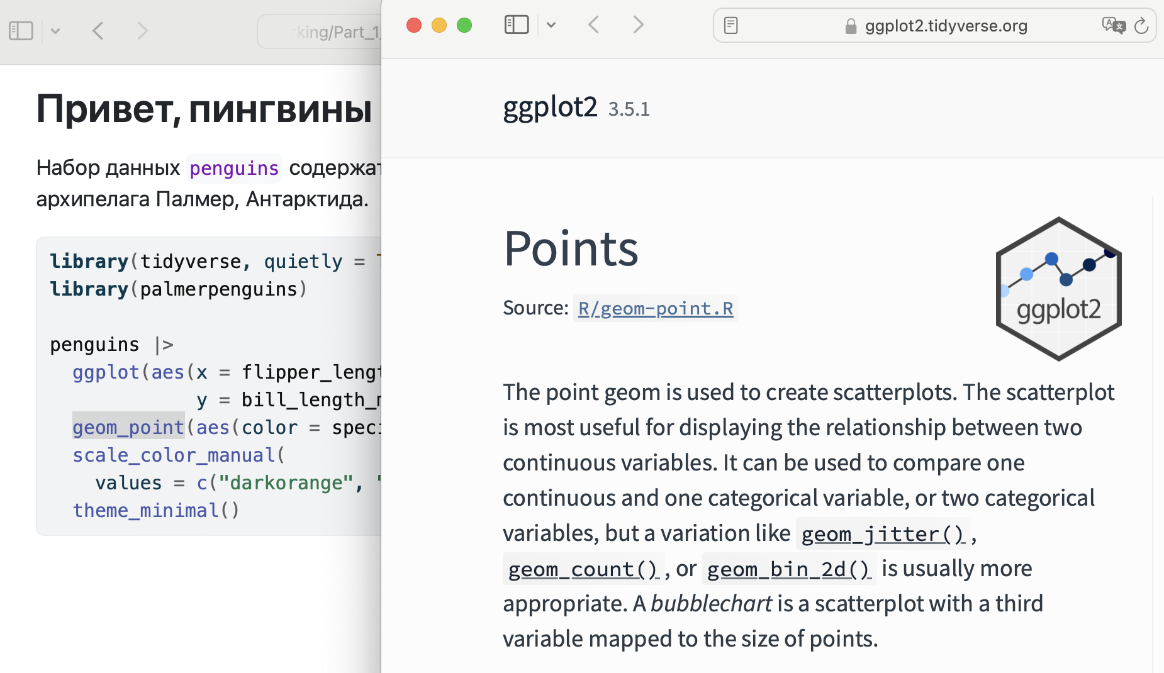
Task: Click the lock icon beside the URL
Action: pos(851,26)
